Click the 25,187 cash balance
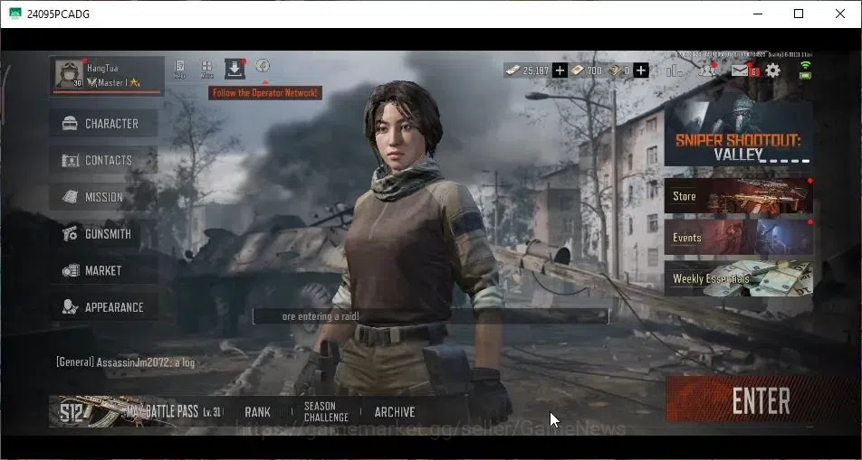This screenshot has width=862, height=460. click(528, 70)
